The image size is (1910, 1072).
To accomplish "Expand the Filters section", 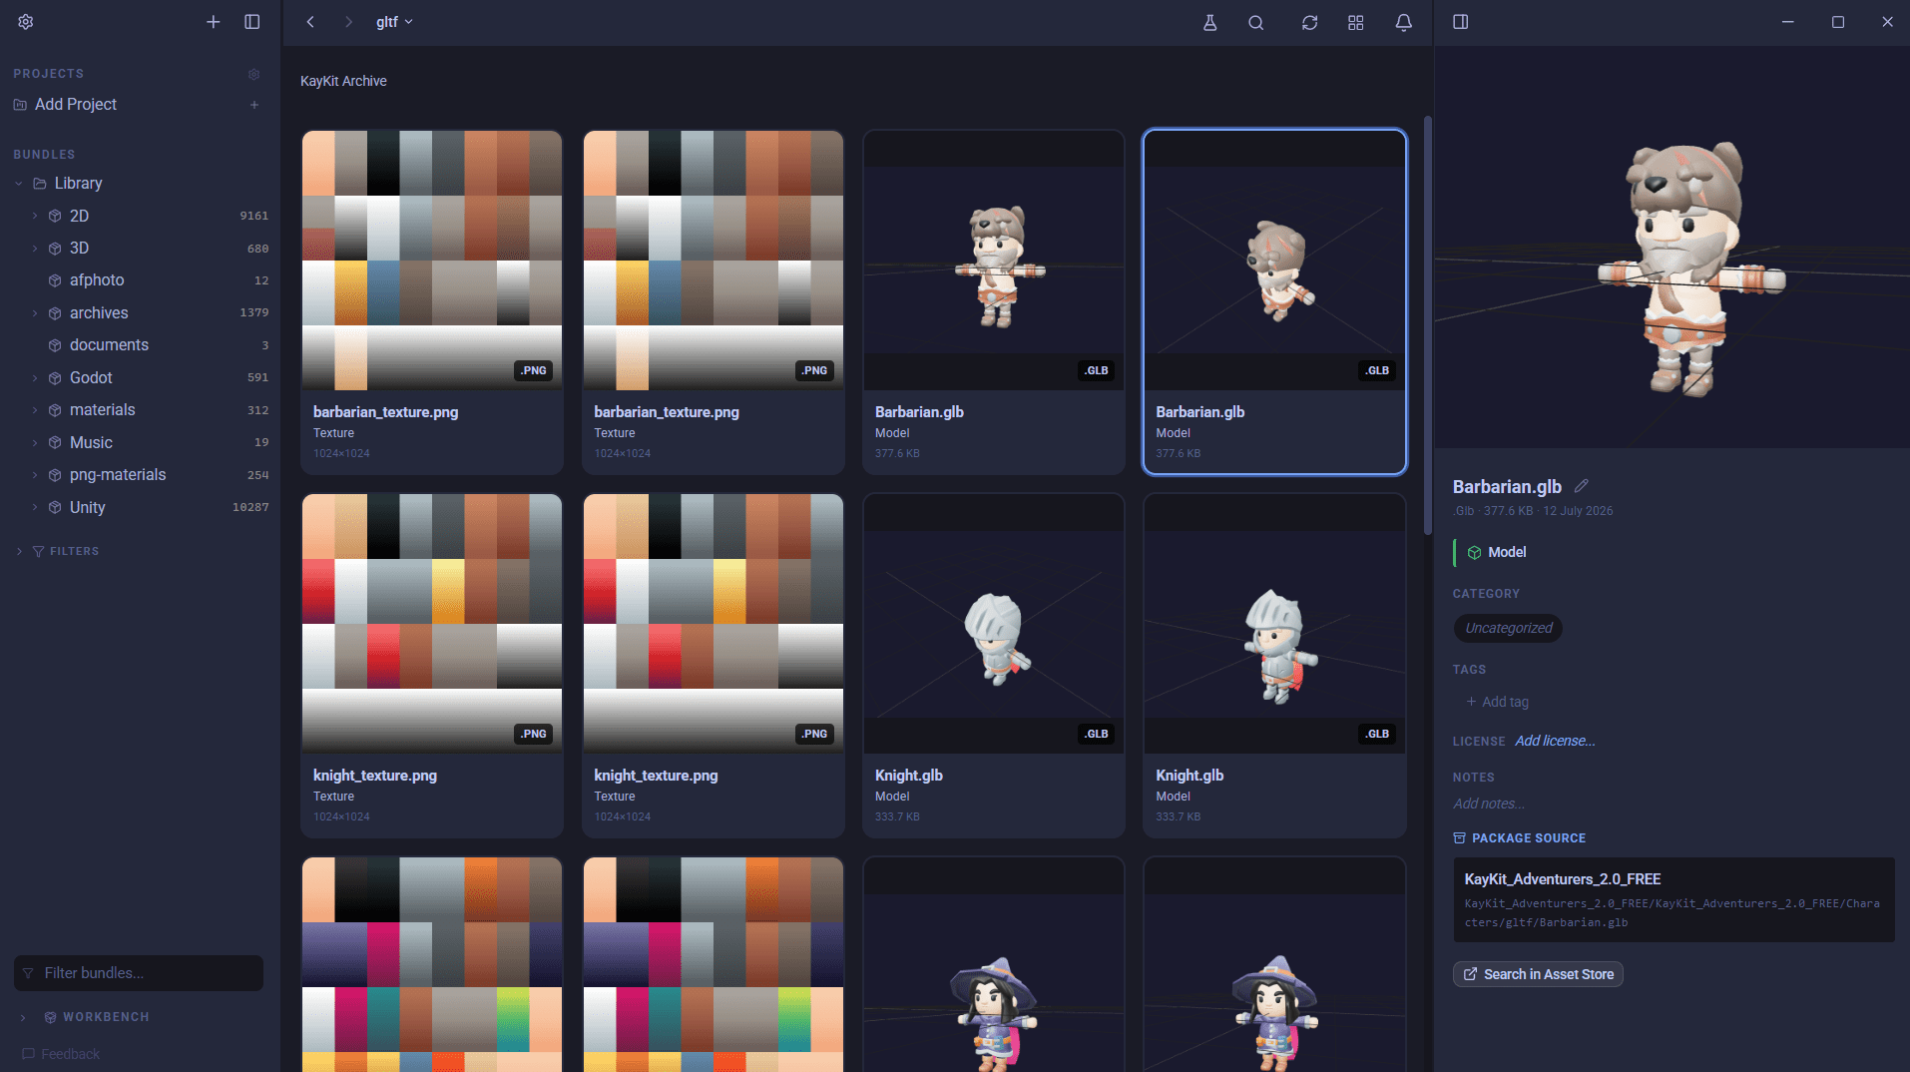I will tap(19, 551).
